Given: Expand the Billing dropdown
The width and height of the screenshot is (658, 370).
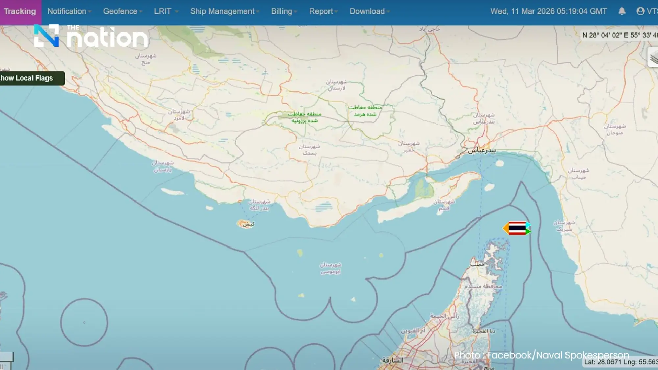Looking at the screenshot, I should click(284, 12).
